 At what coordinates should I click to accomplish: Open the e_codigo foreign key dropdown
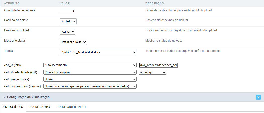[x=153, y=72]
